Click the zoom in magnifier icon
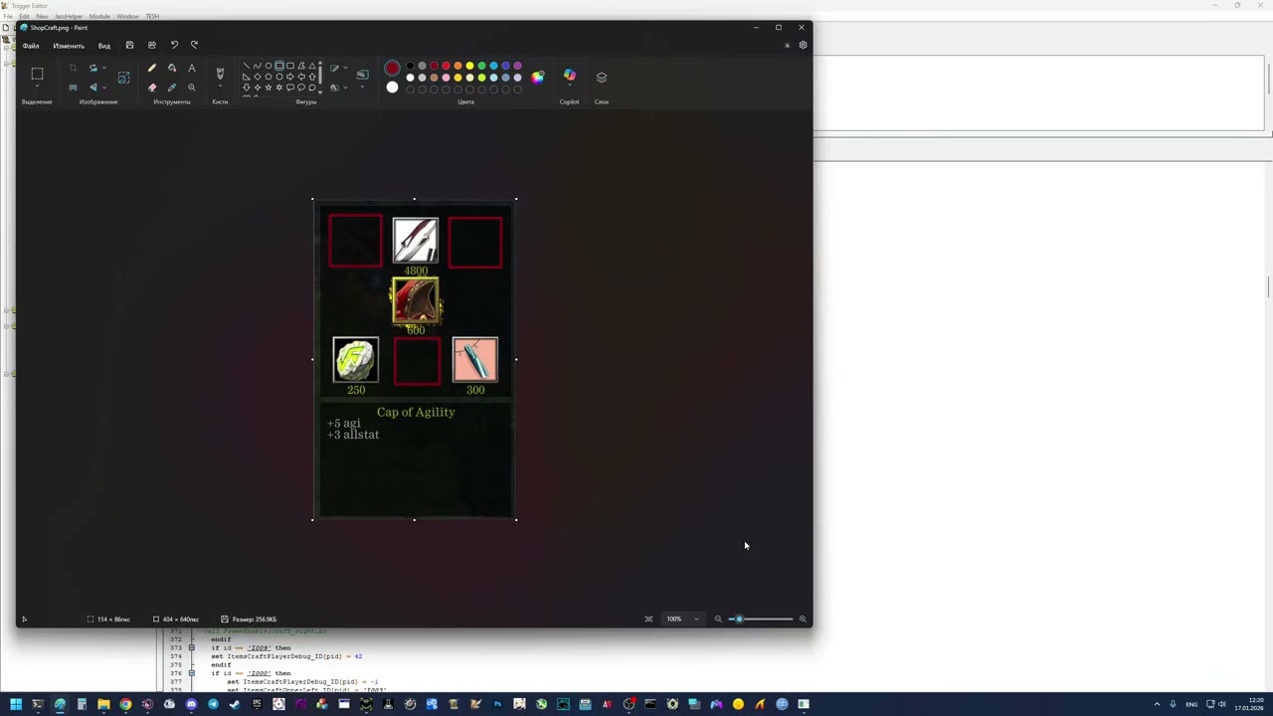Image resolution: width=1273 pixels, height=716 pixels. click(x=803, y=619)
